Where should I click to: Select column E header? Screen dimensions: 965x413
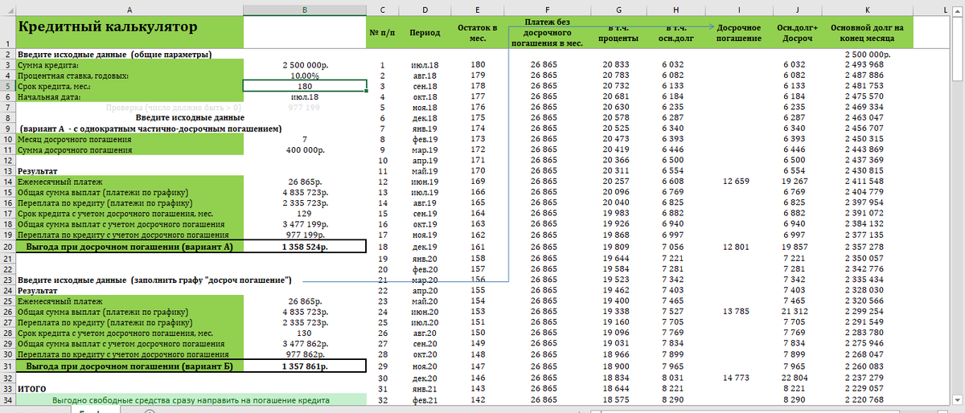point(478,9)
